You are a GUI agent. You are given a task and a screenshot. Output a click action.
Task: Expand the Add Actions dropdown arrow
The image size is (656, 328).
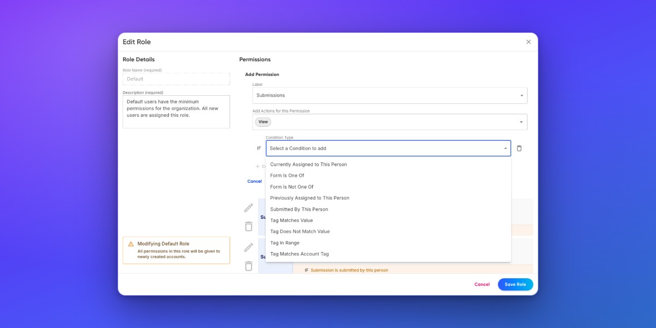(521, 122)
